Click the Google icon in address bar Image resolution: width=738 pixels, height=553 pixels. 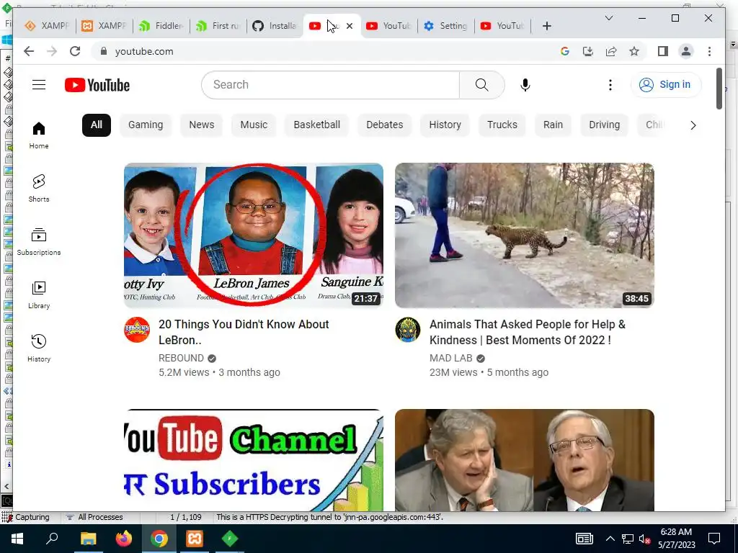click(565, 51)
